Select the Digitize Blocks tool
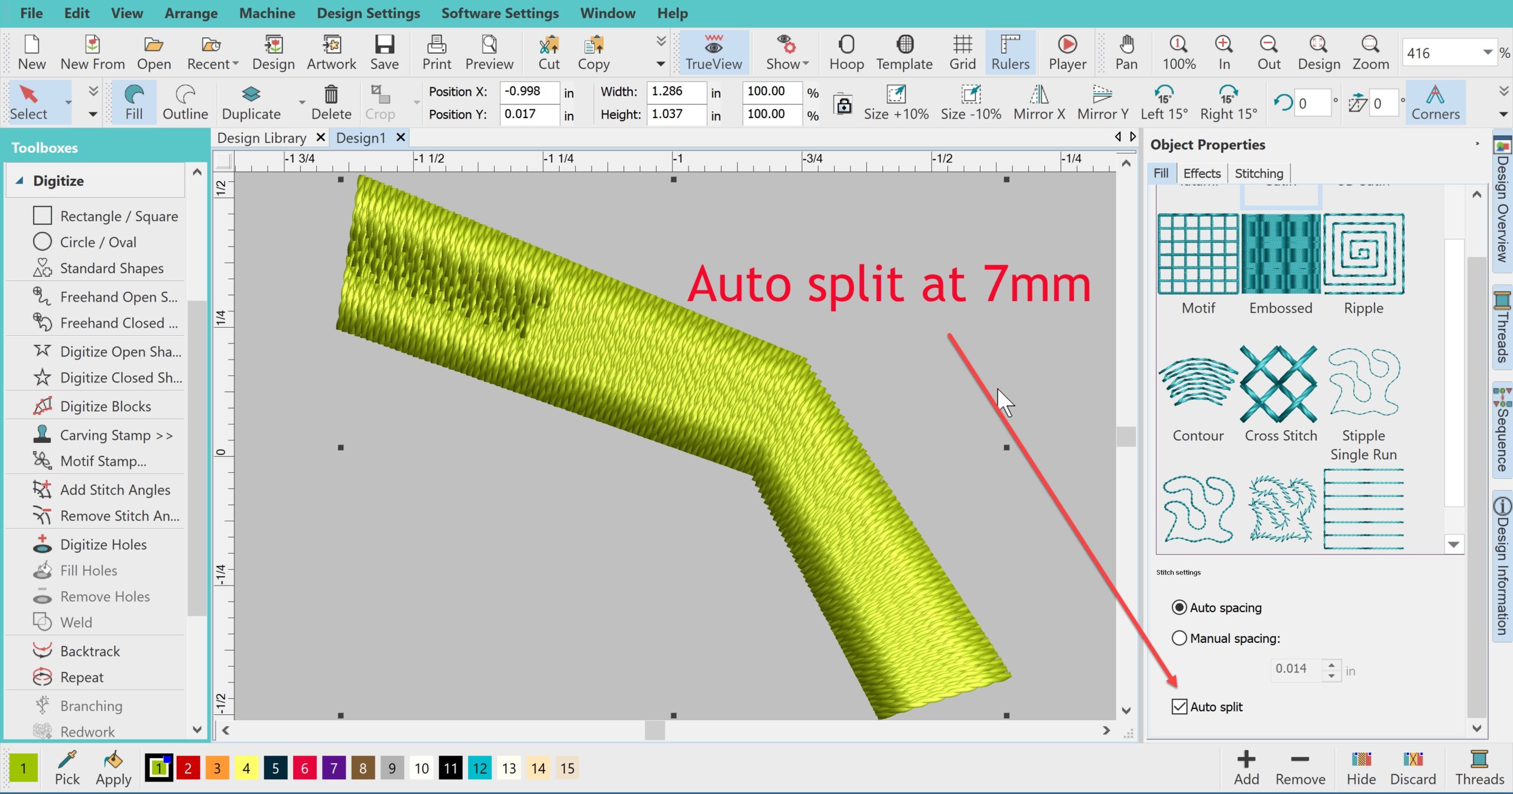 (105, 406)
